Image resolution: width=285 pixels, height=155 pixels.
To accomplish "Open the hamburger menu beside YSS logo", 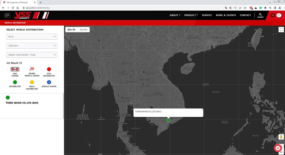I will pos(7,15).
